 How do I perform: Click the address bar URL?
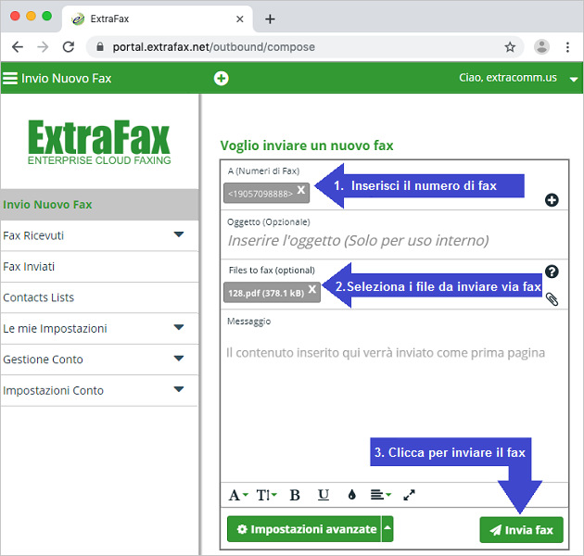[x=214, y=47]
